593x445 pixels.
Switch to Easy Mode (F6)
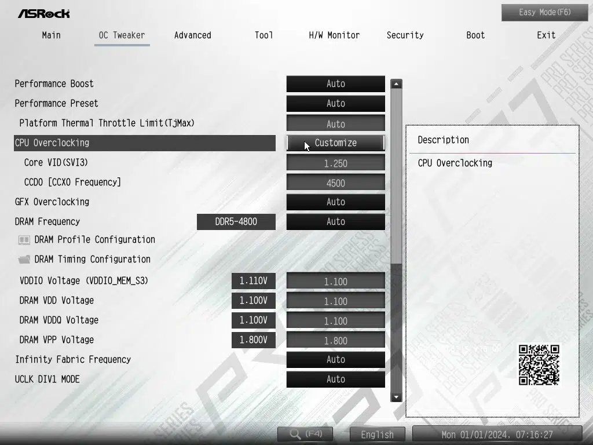coord(544,13)
